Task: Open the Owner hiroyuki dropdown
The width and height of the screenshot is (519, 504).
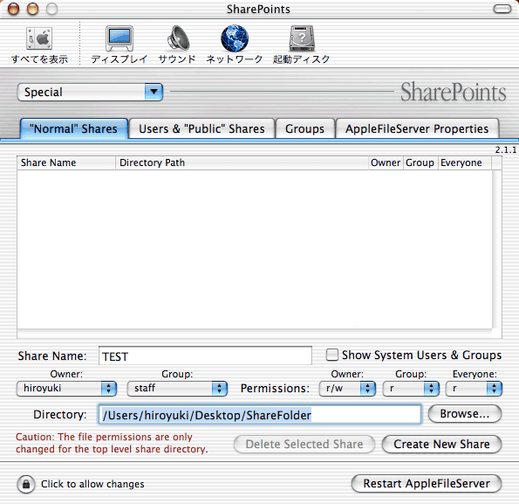Action: pyautogui.click(x=66, y=389)
